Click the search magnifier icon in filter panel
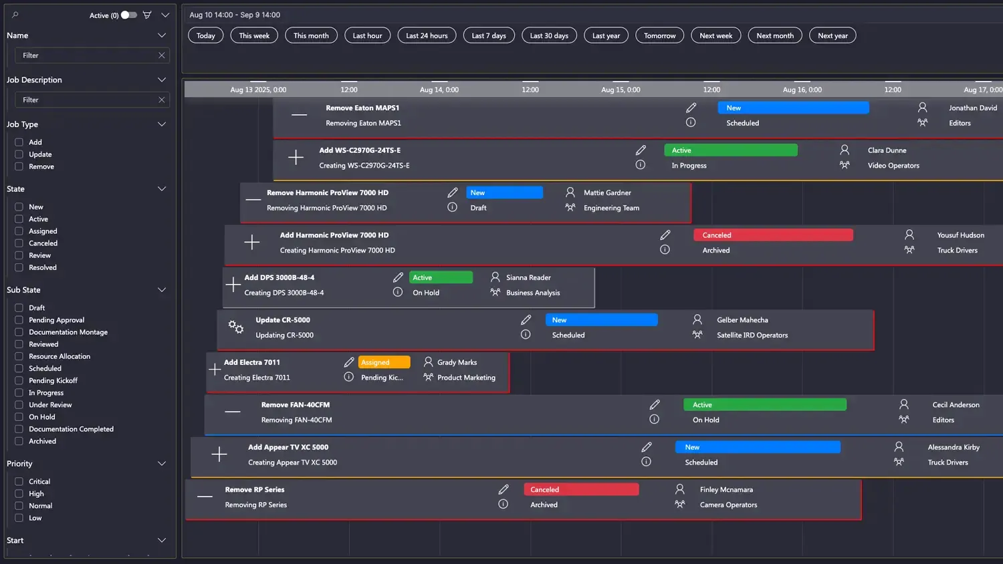The image size is (1003, 564). pos(15,15)
